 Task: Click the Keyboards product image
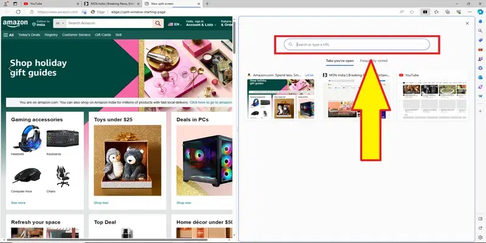coord(63,139)
